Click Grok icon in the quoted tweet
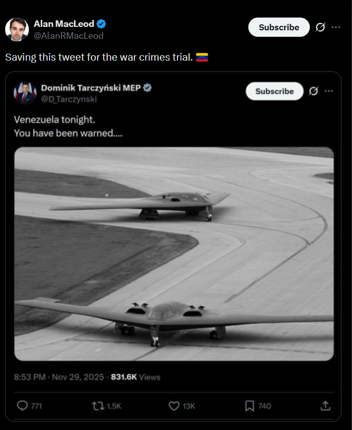The image size is (352, 430). click(313, 91)
